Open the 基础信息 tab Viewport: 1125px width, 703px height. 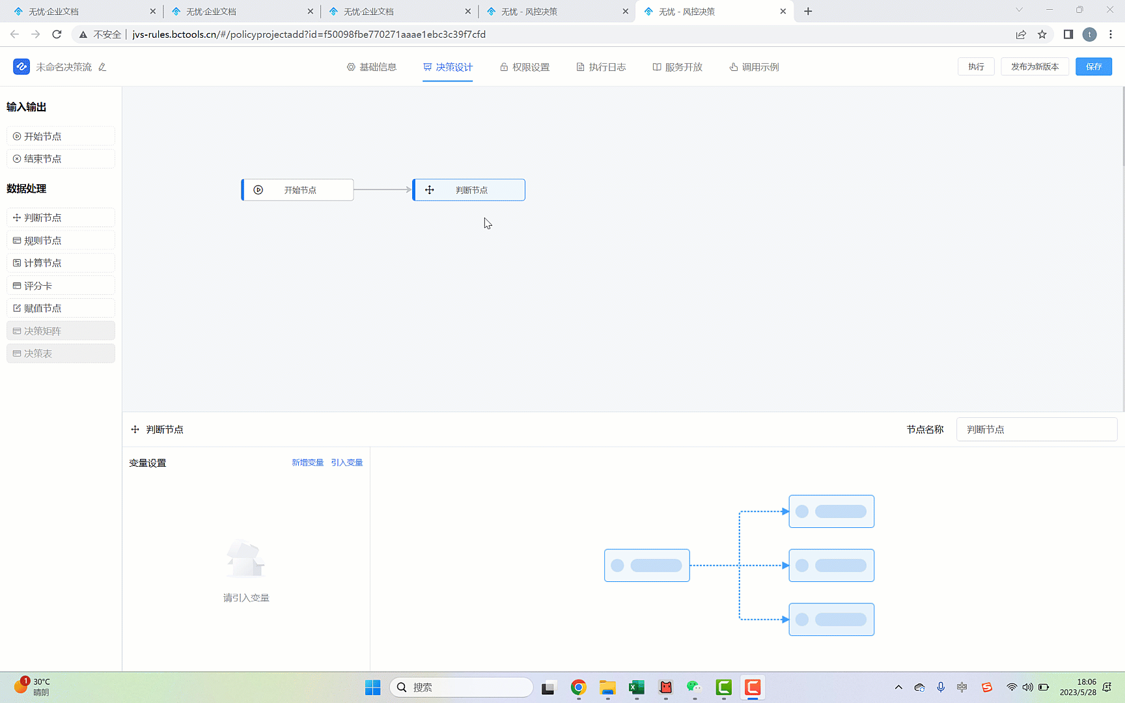tap(372, 67)
